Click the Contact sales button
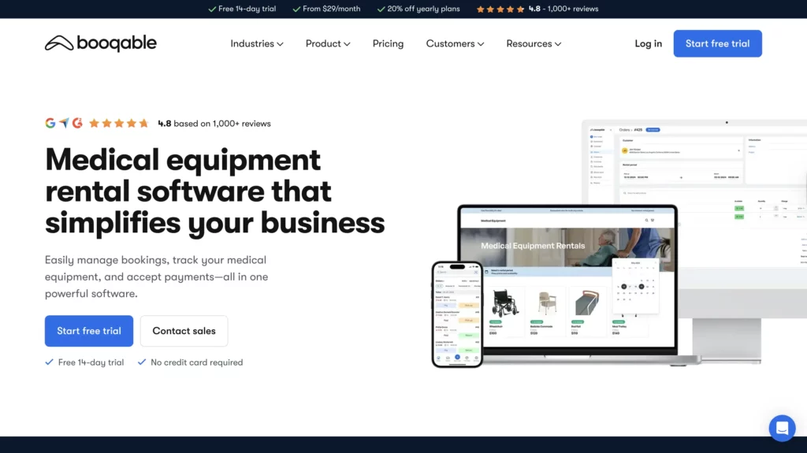 (184, 331)
